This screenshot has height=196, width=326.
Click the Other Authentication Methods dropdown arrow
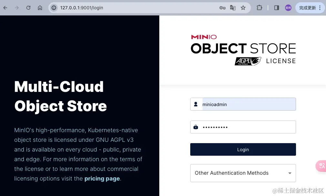(x=290, y=173)
